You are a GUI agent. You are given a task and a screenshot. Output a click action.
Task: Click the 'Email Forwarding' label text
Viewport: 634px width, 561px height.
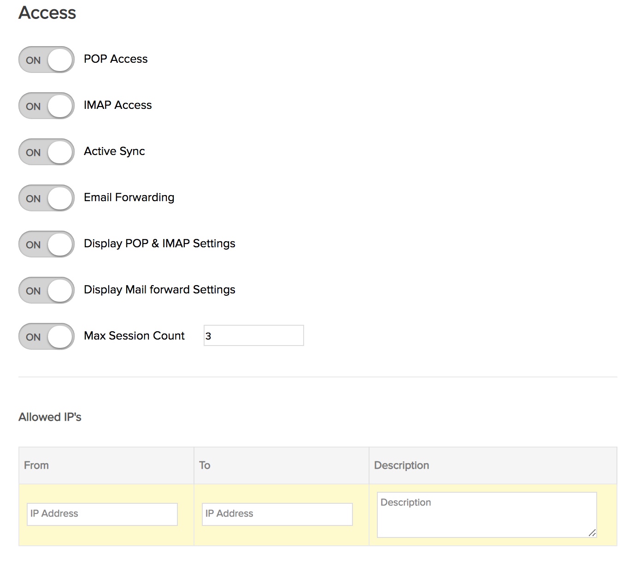[129, 197]
